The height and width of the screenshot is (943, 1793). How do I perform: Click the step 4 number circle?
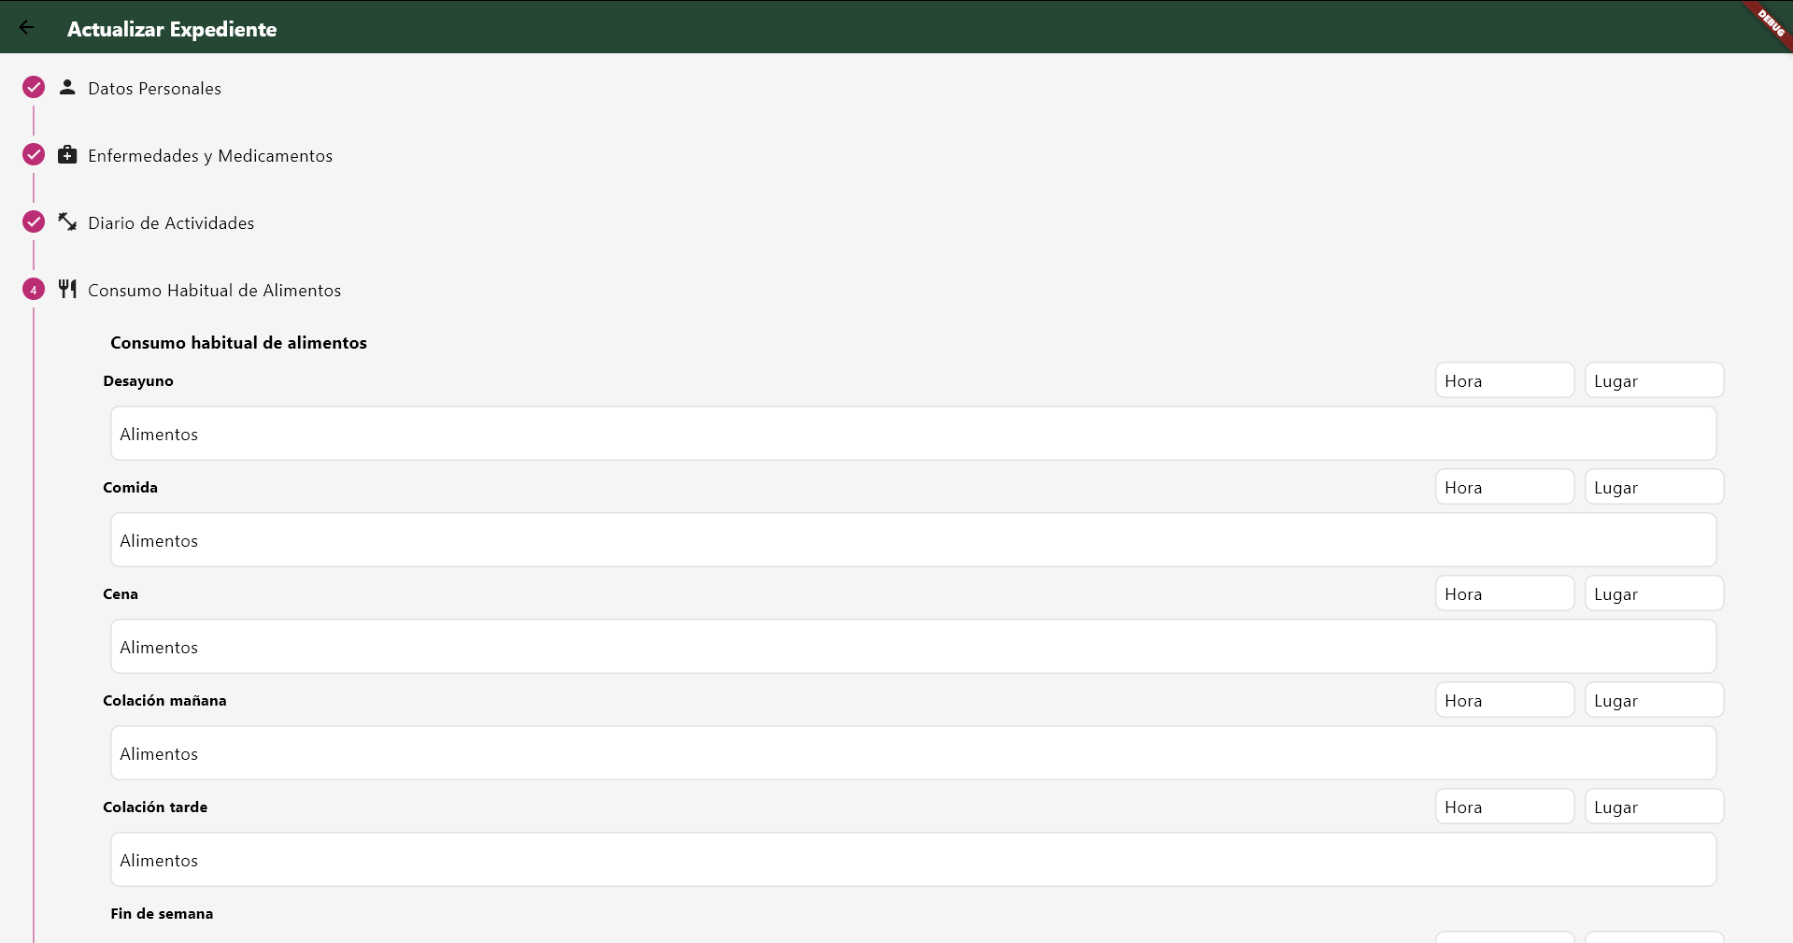[x=34, y=290]
